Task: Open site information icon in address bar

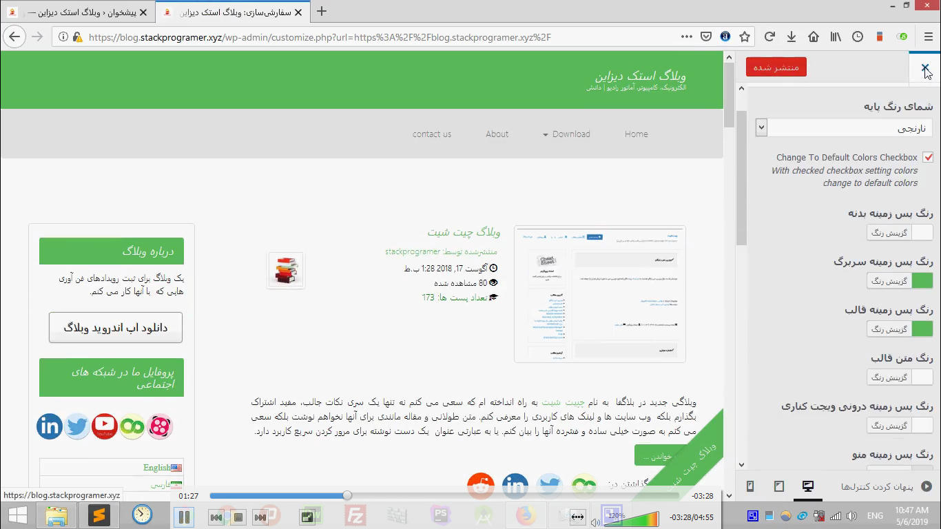Action: 63,37
